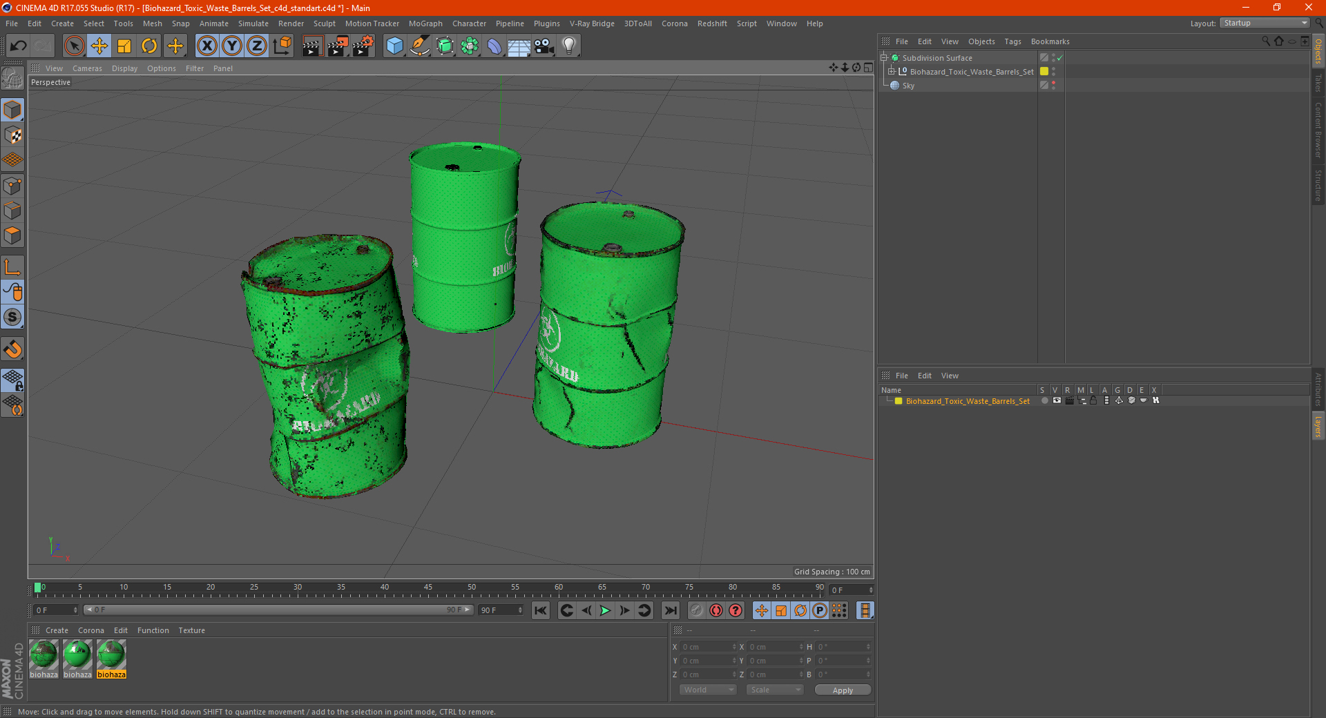The image size is (1326, 718).
Task: Open the Layout dropdown Startup
Action: (1265, 23)
